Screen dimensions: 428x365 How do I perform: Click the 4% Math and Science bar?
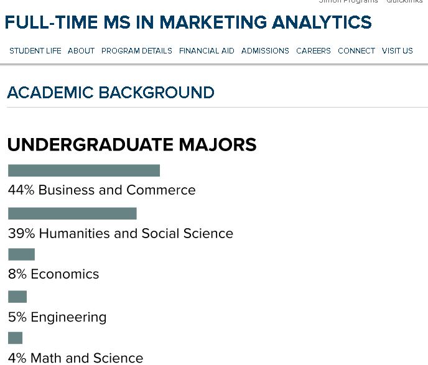(x=15, y=338)
